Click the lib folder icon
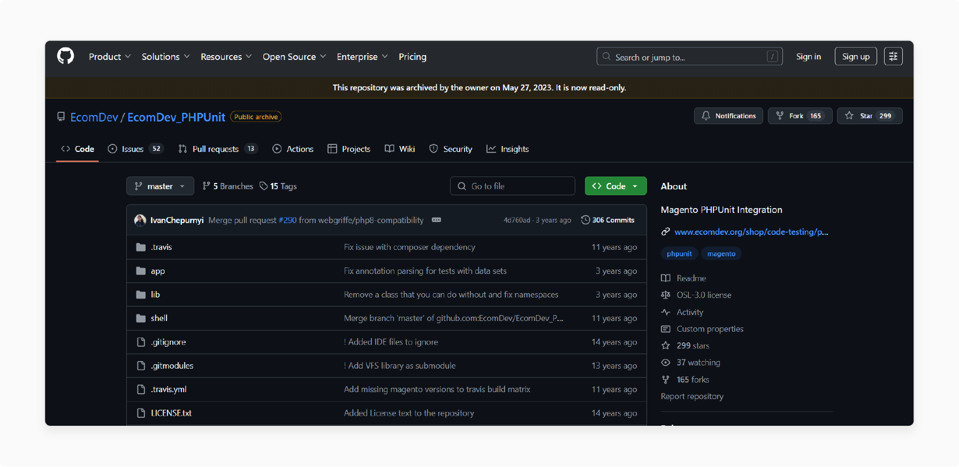The height and width of the screenshot is (467, 959). point(141,295)
